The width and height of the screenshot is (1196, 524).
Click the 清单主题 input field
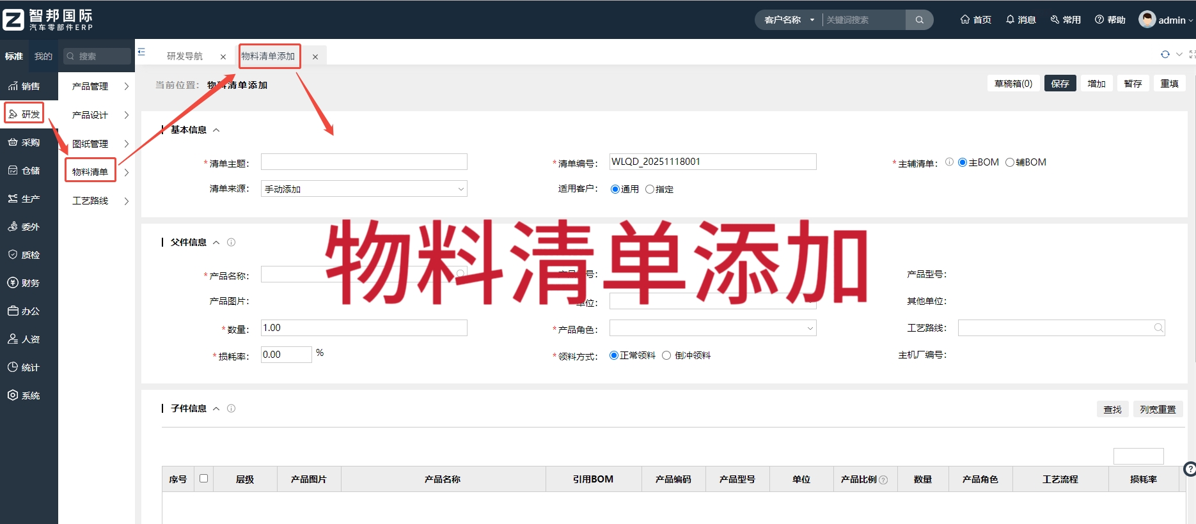tap(364, 162)
